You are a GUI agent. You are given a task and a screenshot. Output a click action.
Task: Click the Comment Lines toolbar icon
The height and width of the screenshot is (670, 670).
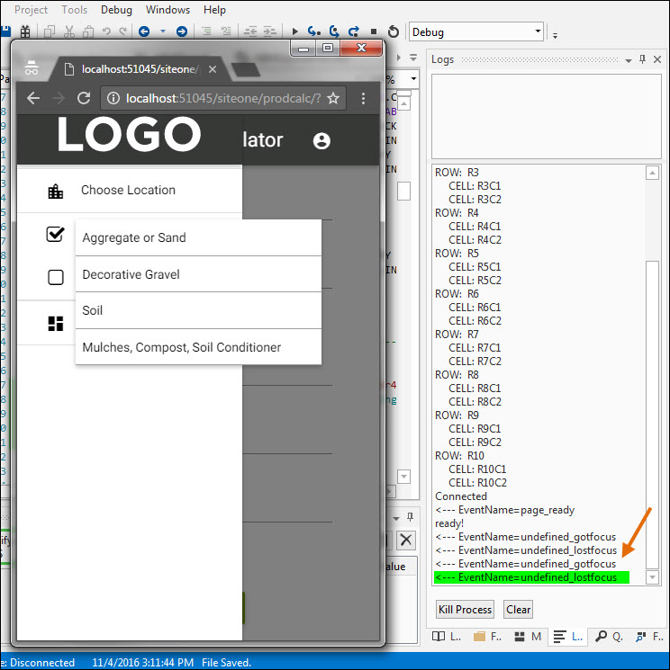(x=206, y=31)
